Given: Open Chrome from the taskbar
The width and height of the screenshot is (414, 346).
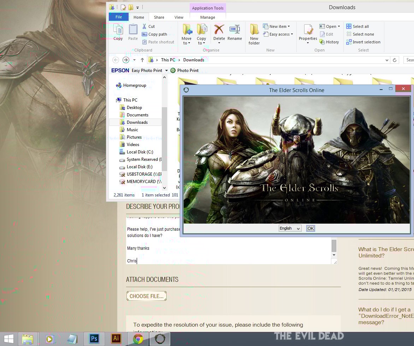Looking at the screenshot, I should [138, 339].
